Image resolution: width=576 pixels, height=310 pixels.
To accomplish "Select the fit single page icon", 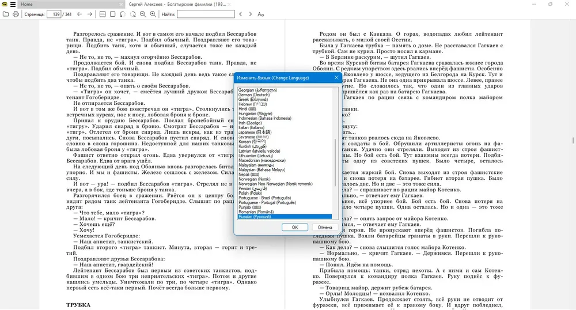I will click(x=113, y=14).
